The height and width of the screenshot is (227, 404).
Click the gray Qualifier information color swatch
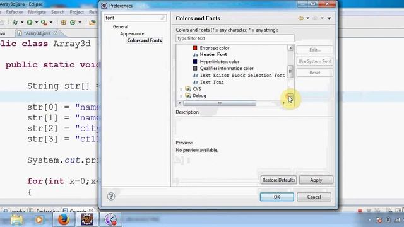pos(195,69)
